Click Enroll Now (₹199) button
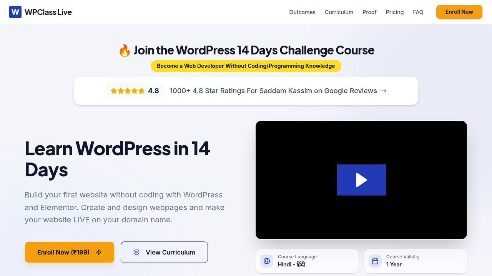Viewport: 492px width, 276px height. pyautogui.click(x=70, y=252)
